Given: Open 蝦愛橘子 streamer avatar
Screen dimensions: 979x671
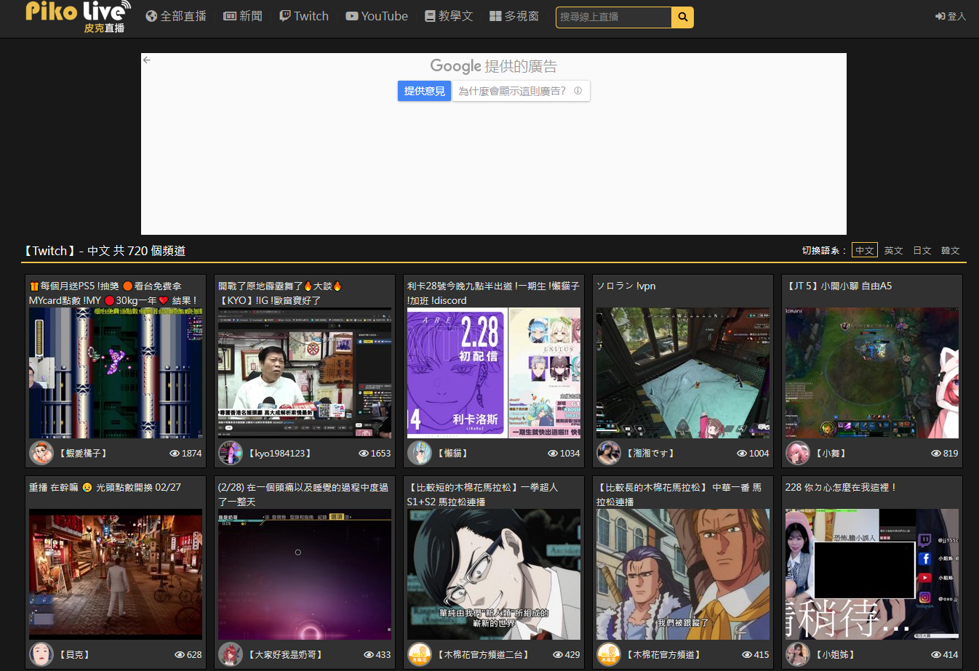Looking at the screenshot, I should (x=41, y=453).
